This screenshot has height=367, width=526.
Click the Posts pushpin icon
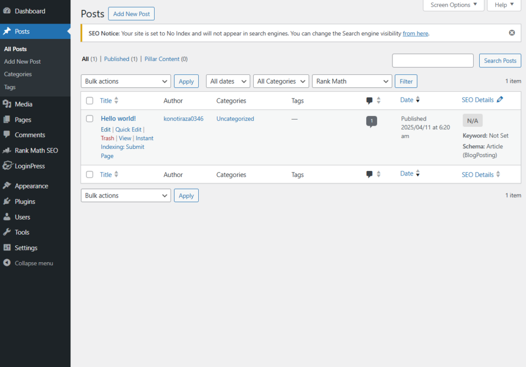(x=7, y=31)
